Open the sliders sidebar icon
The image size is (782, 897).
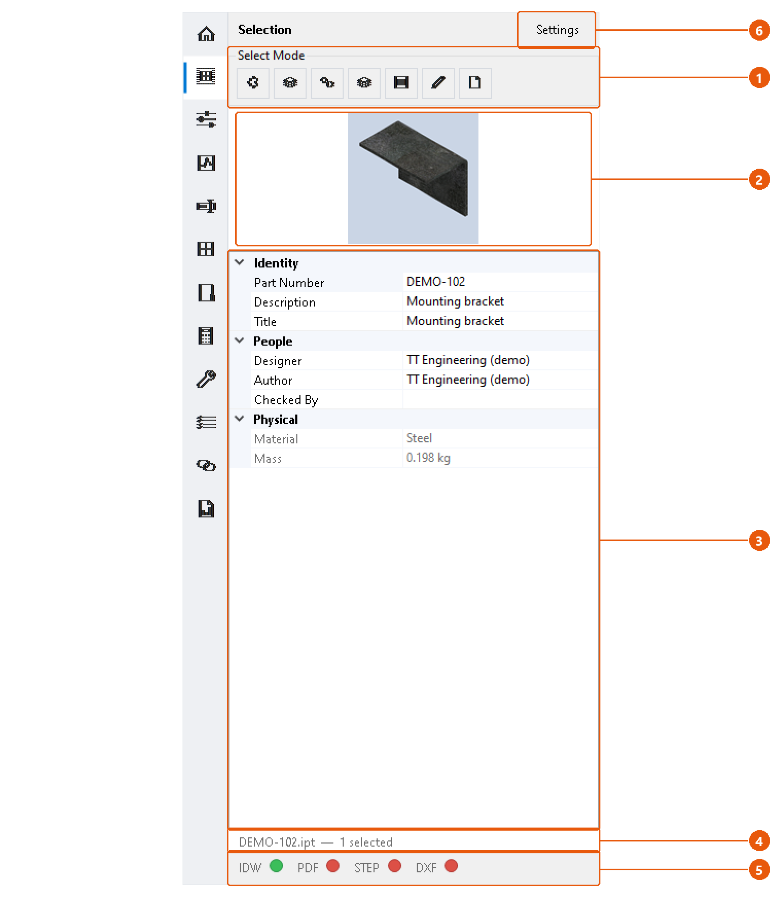tap(206, 119)
